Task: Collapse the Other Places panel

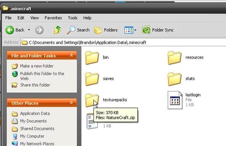Action: [71, 103]
